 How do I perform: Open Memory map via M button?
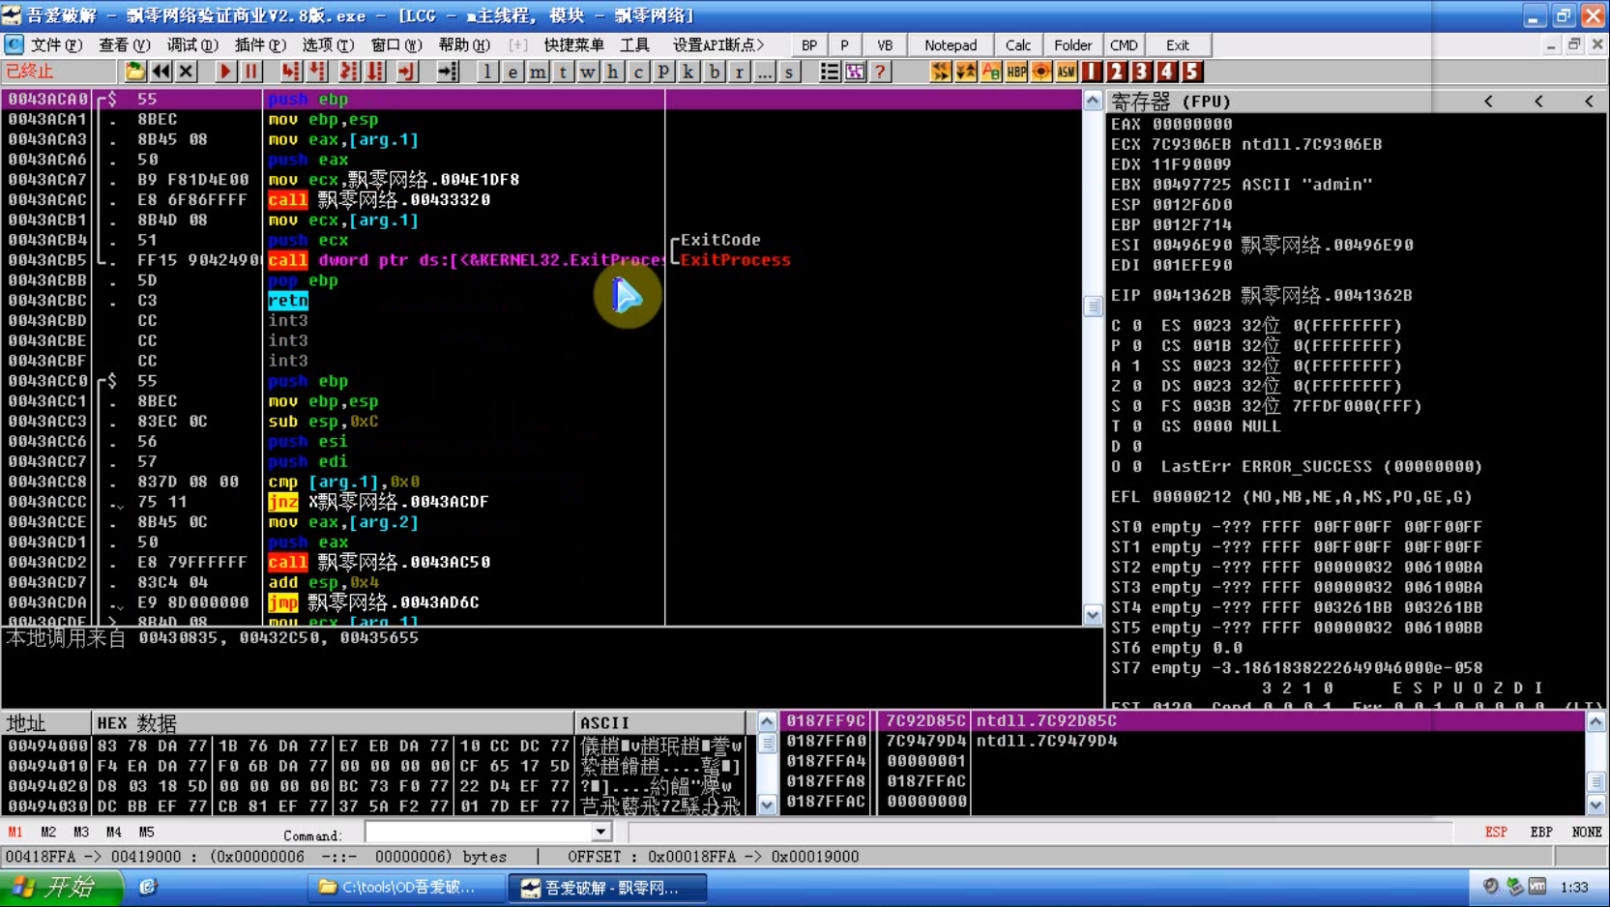[538, 72]
